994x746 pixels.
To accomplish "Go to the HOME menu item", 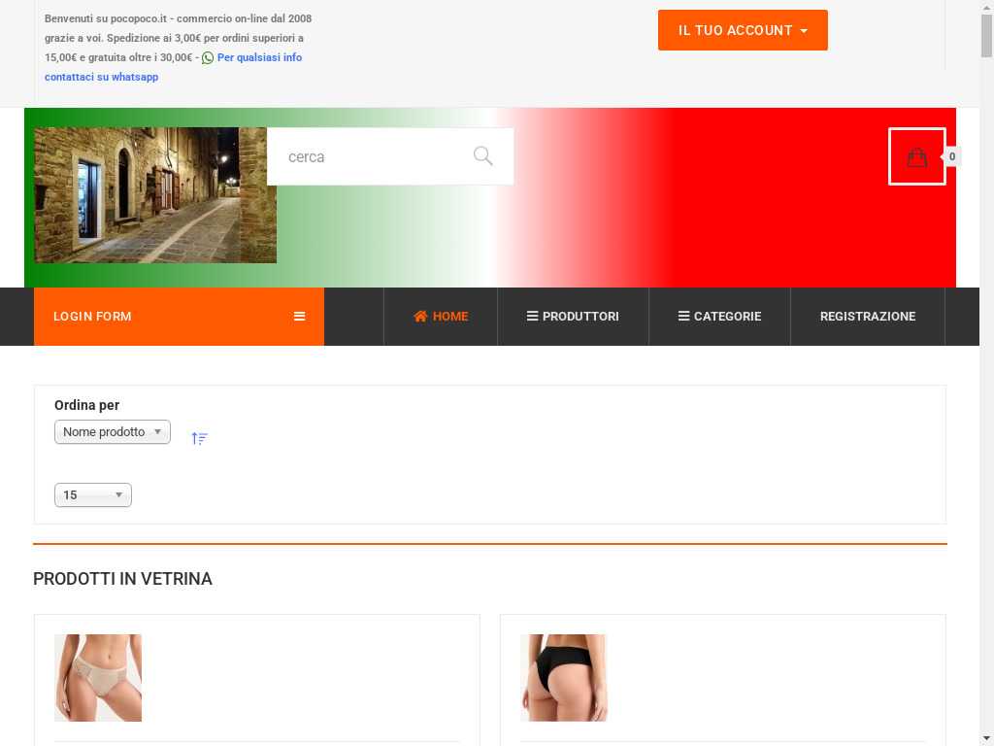I will click(441, 317).
